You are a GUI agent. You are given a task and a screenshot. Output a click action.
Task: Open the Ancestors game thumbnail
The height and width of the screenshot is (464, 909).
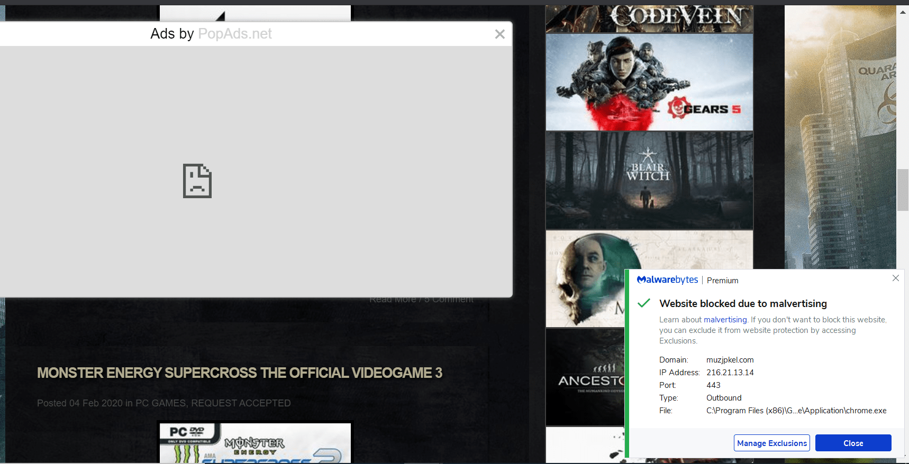click(585, 377)
